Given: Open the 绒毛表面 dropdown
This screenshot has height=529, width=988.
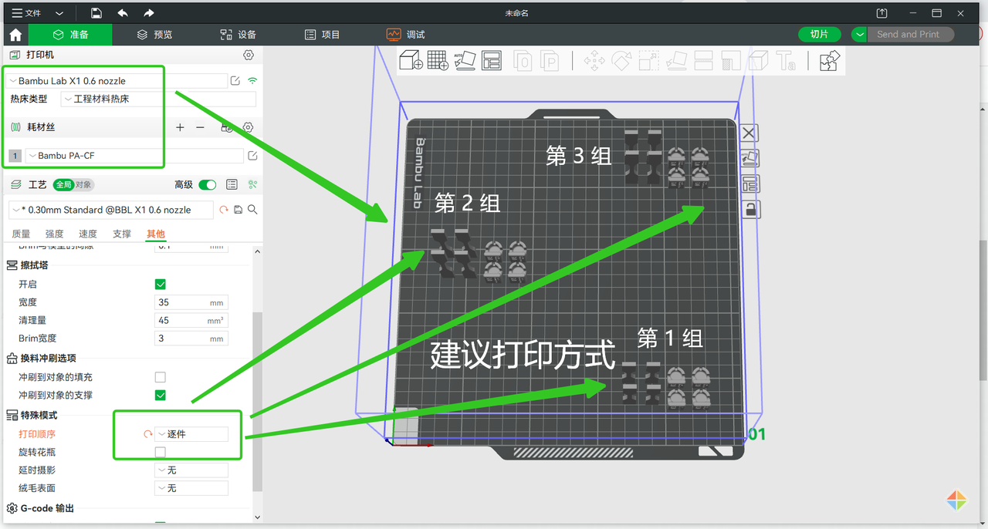Looking at the screenshot, I should tap(191, 488).
